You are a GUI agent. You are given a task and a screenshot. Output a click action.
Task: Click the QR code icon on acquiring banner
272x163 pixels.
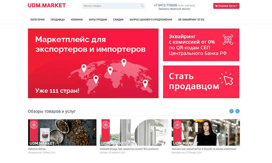click(228, 40)
